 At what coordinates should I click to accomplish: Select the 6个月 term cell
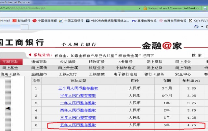167,96
